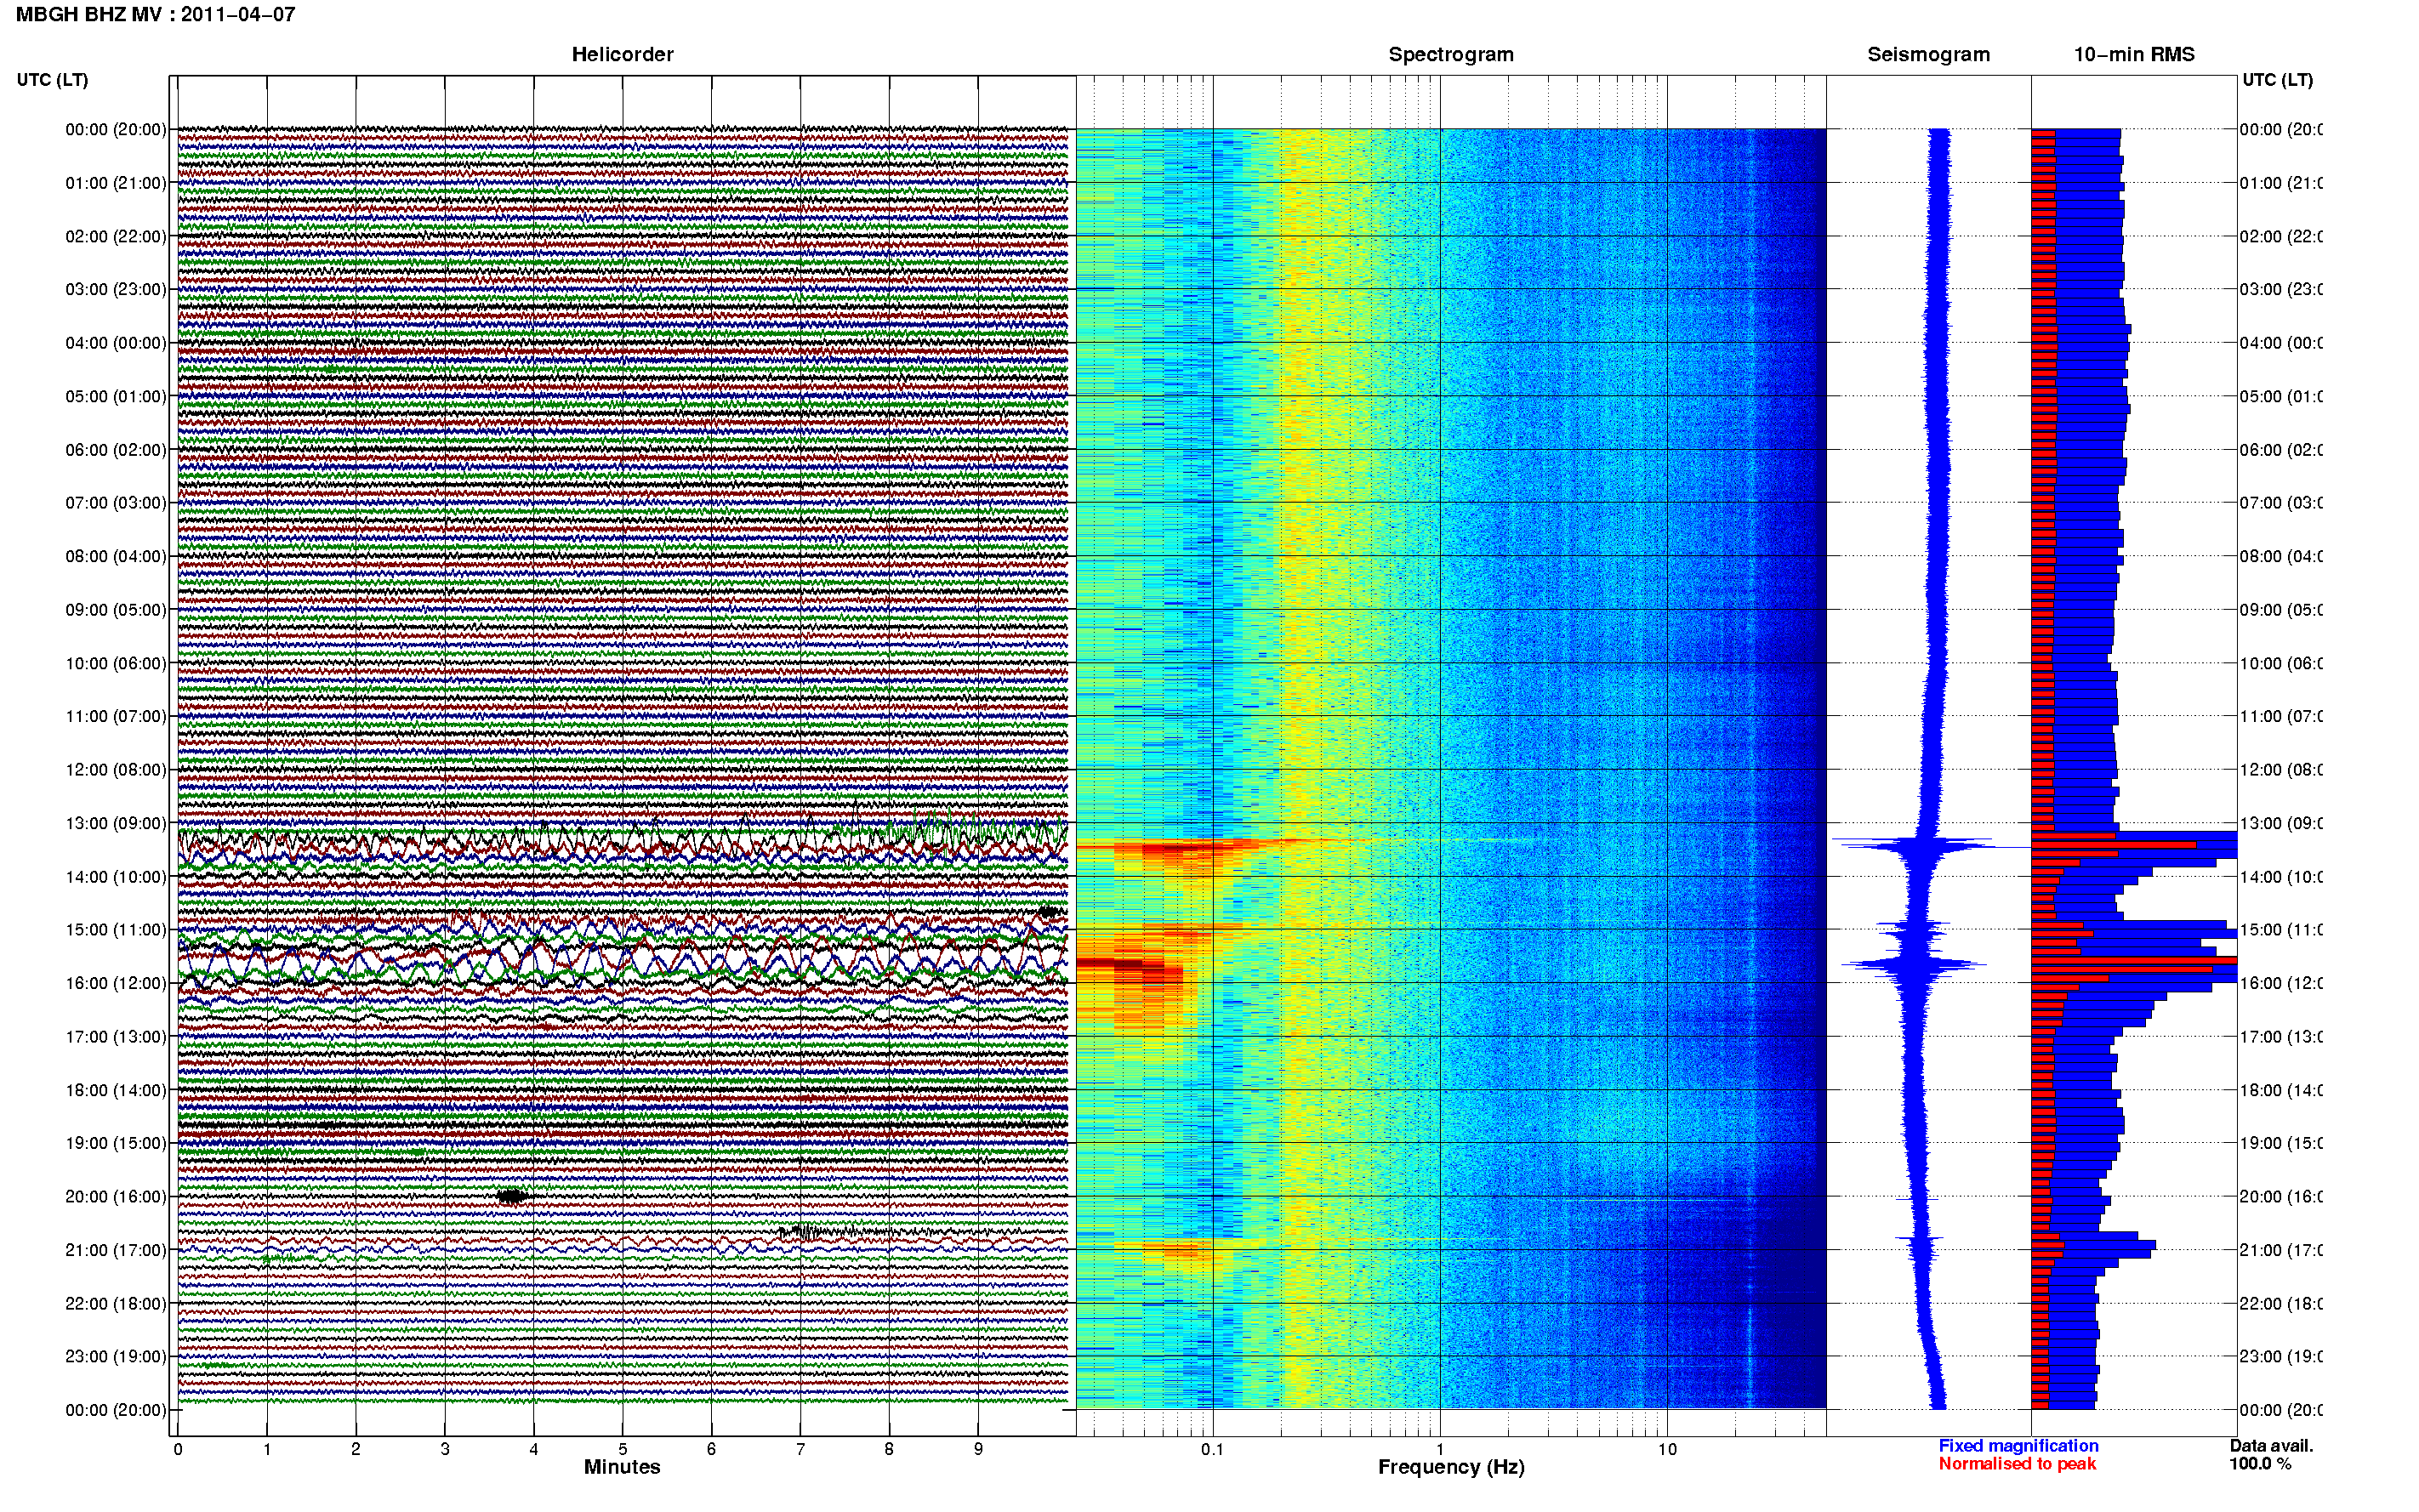Click the '20:00 (16:00)' left axis label
The width and height of the screenshot is (2419, 1512).
click(116, 1196)
